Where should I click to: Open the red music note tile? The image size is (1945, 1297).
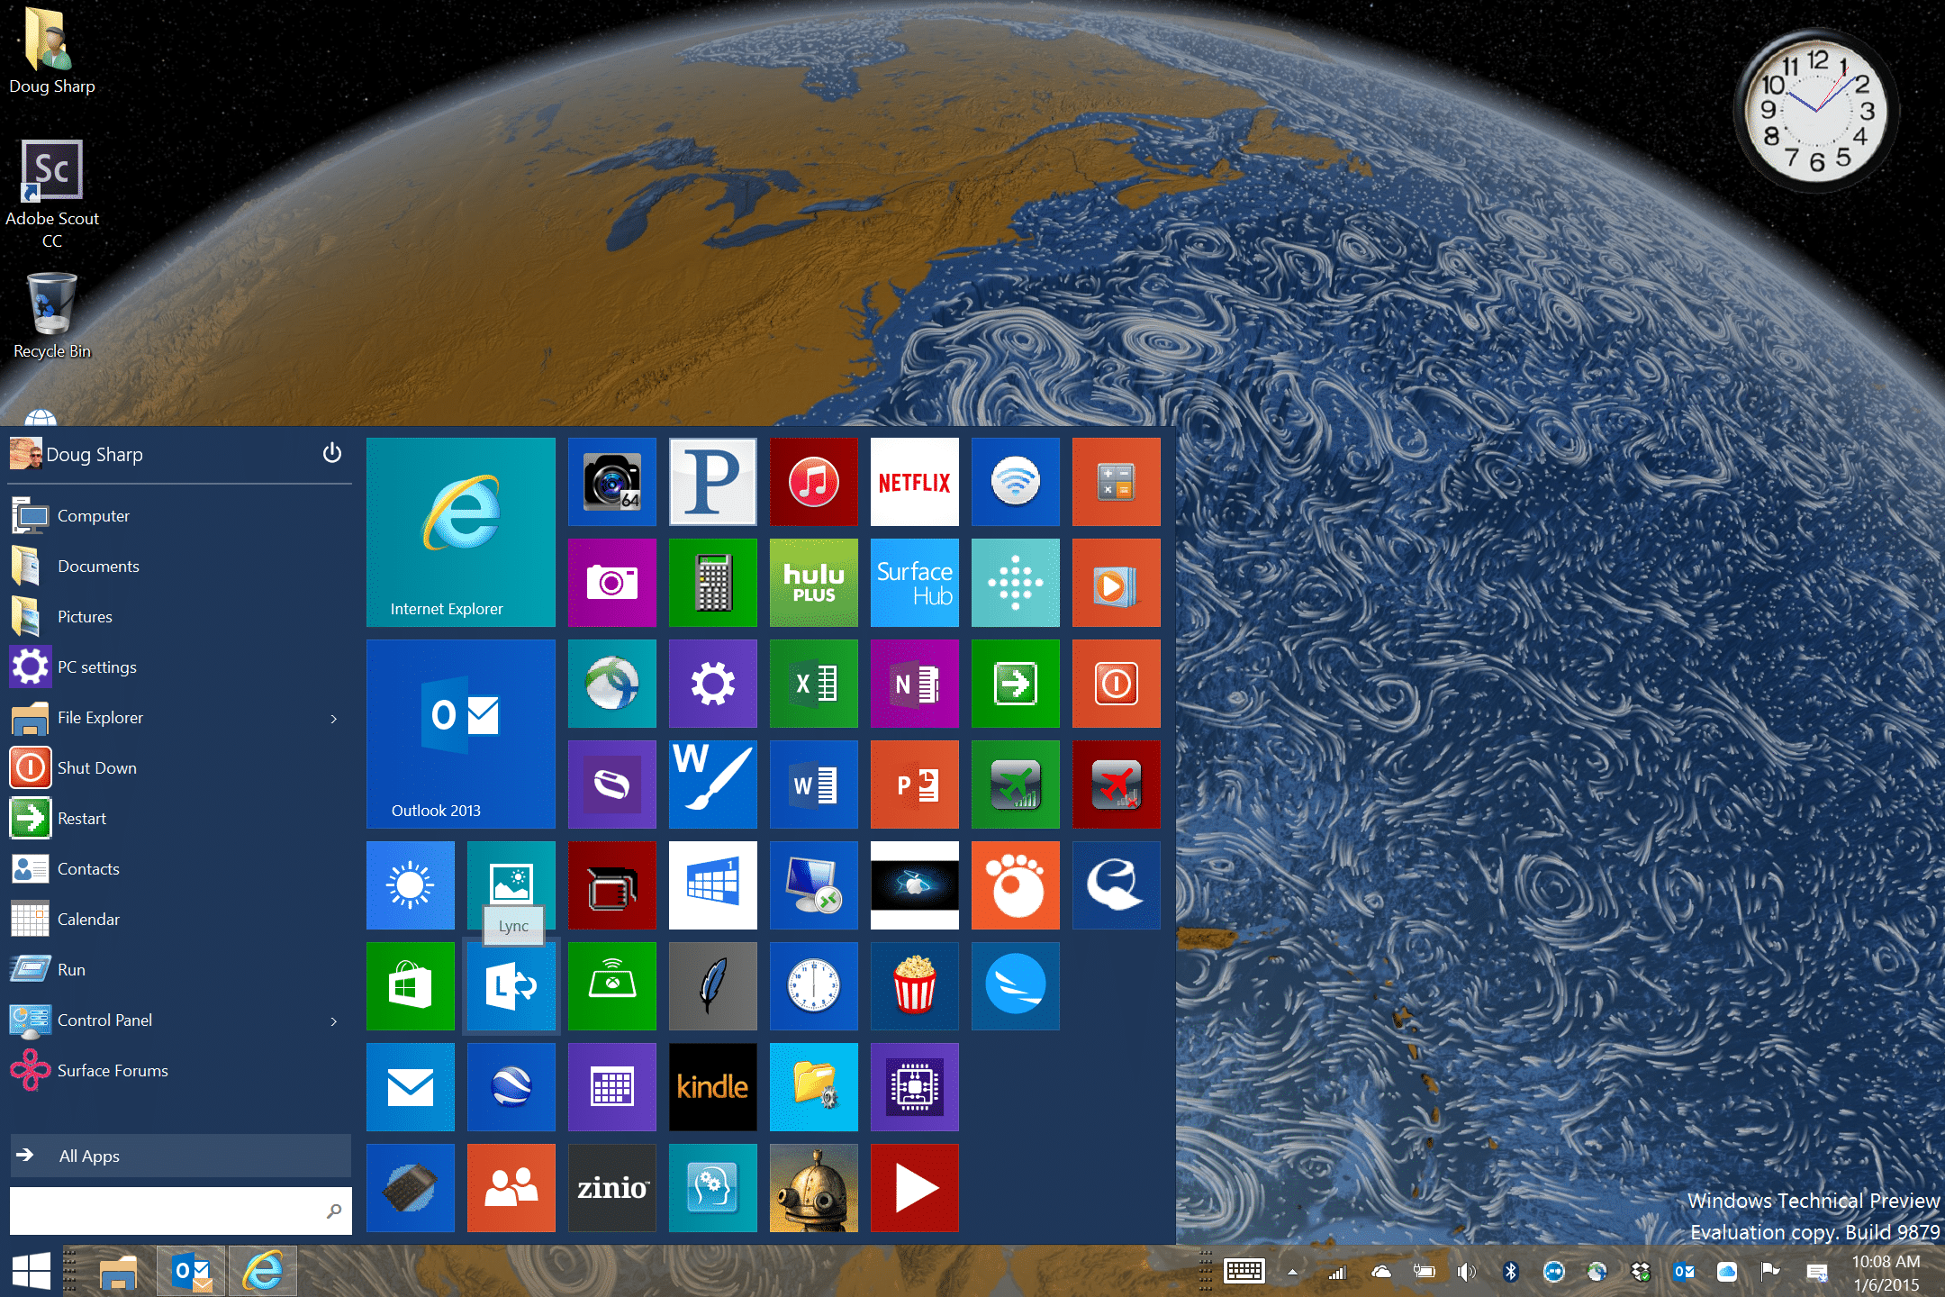coord(814,482)
